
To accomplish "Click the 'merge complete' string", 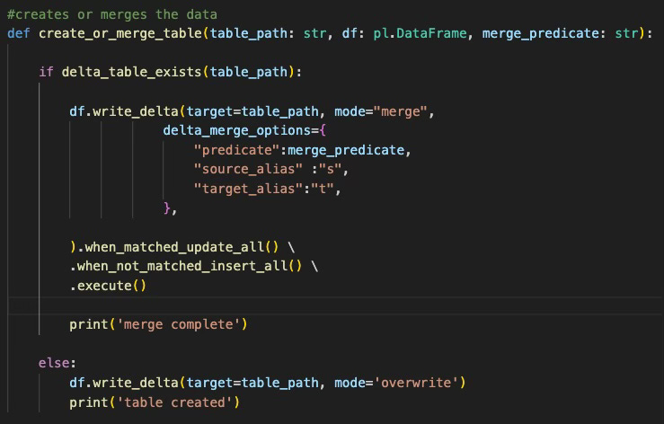I will (179, 324).
